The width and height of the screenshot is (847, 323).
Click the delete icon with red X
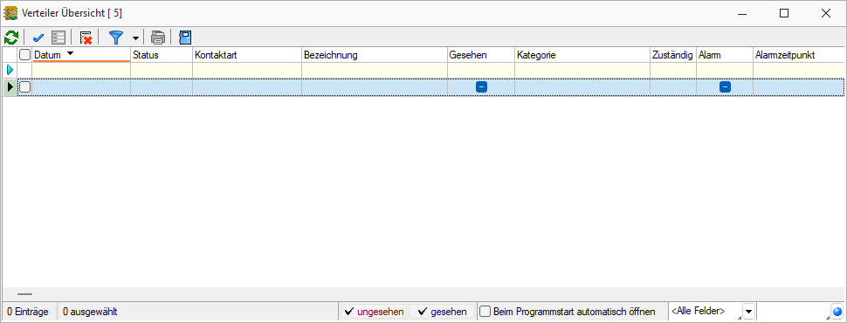86,38
